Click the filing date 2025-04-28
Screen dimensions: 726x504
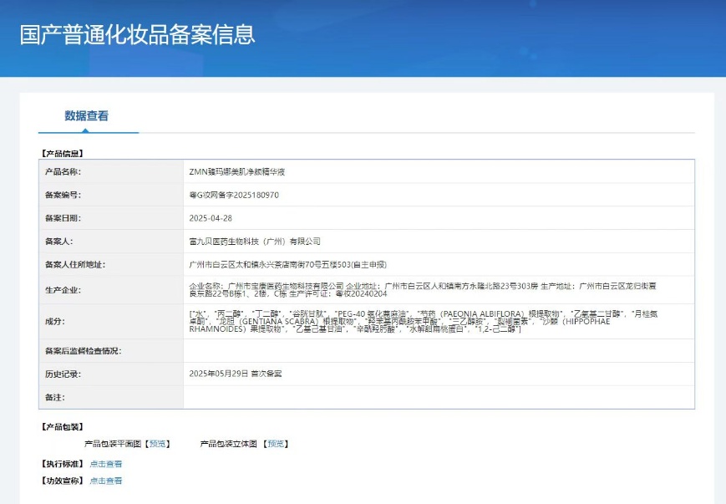(x=210, y=218)
